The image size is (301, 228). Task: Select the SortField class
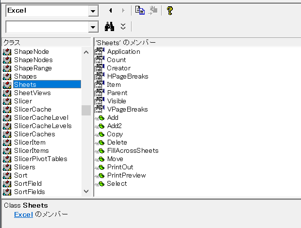click(x=28, y=183)
